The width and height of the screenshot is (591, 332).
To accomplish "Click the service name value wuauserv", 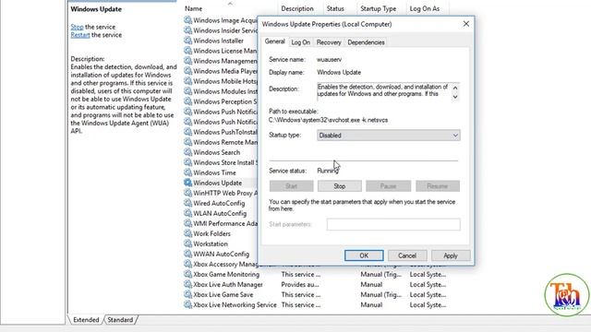I will 329,59.
